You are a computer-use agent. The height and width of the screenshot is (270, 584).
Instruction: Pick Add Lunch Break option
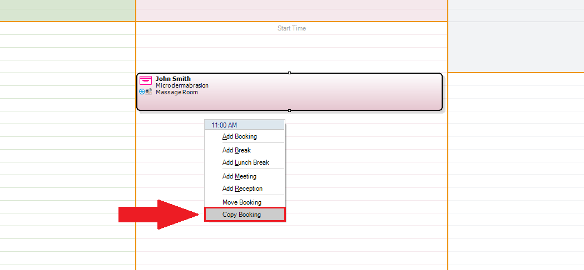(245, 162)
